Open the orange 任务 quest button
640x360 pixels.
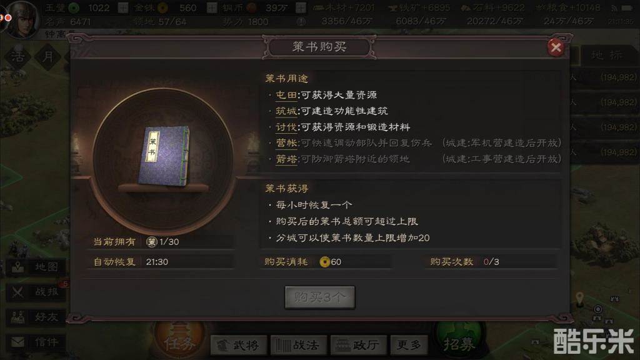tap(179, 342)
